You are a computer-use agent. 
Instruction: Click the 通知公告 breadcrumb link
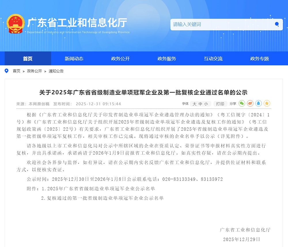[56, 71]
